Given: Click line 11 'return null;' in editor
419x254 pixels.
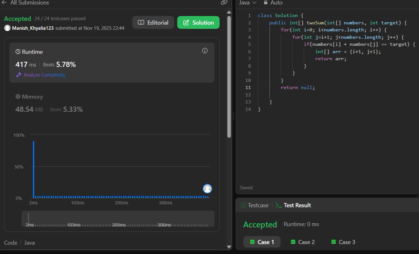Looking at the screenshot, I should click(297, 88).
